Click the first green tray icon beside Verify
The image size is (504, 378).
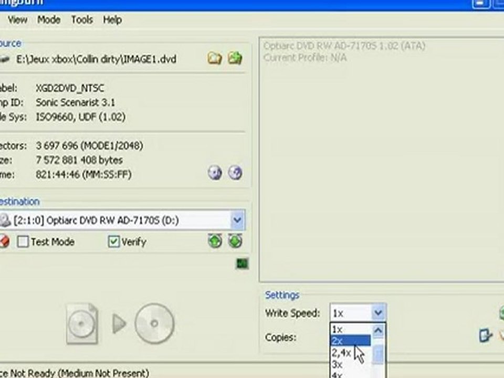[x=215, y=241]
